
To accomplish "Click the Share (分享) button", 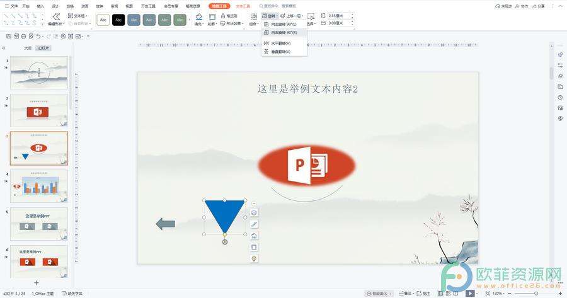I will point(538,6).
